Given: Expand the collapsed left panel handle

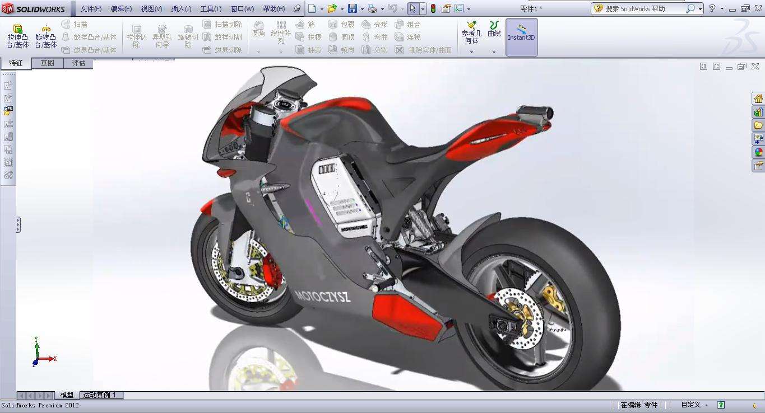Looking at the screenshot, I should point(18,225).
